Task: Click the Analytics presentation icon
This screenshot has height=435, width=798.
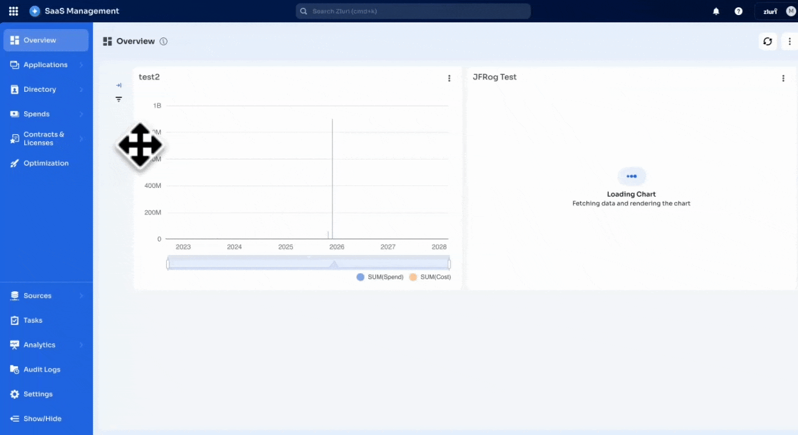Action: [x=15, y=345]
